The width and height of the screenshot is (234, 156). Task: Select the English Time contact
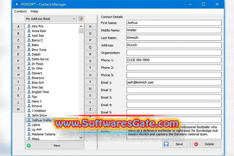point(40,92)
